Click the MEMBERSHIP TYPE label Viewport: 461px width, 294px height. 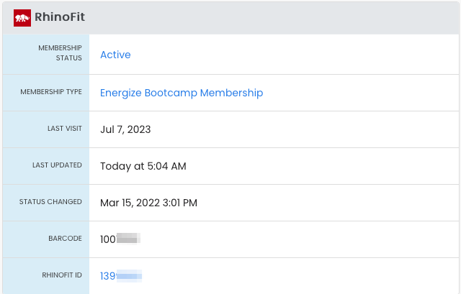pyautogui.click(x=51, y=92)
